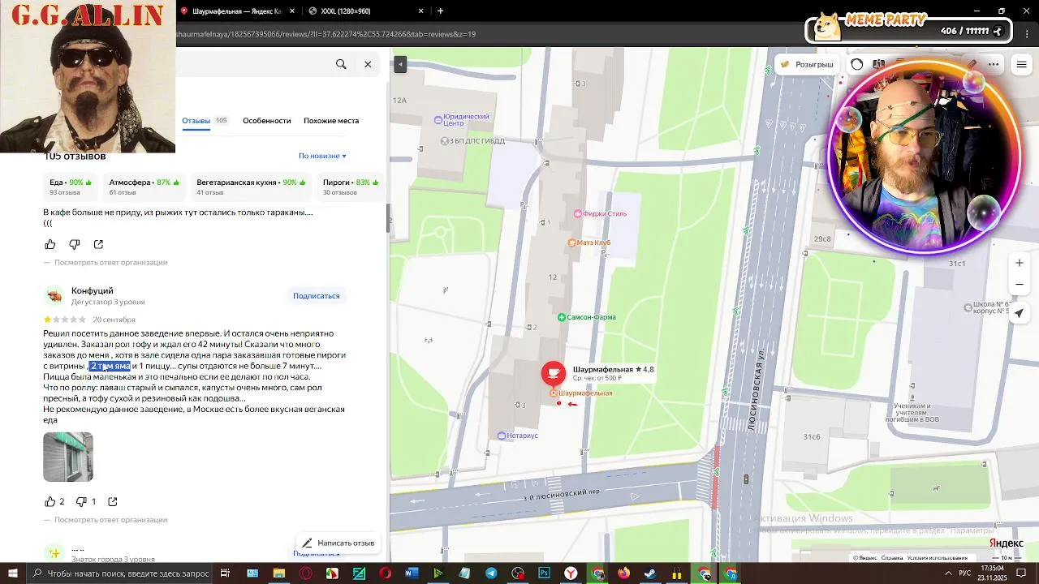Click the Справка link at map bottom
The height and width of the screenshot is (584, 1039).
point(892,558)
